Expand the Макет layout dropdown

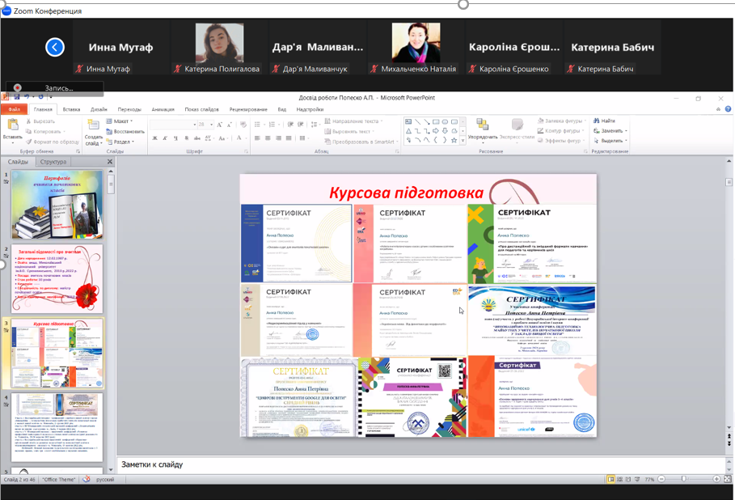(x=121, y=121)
